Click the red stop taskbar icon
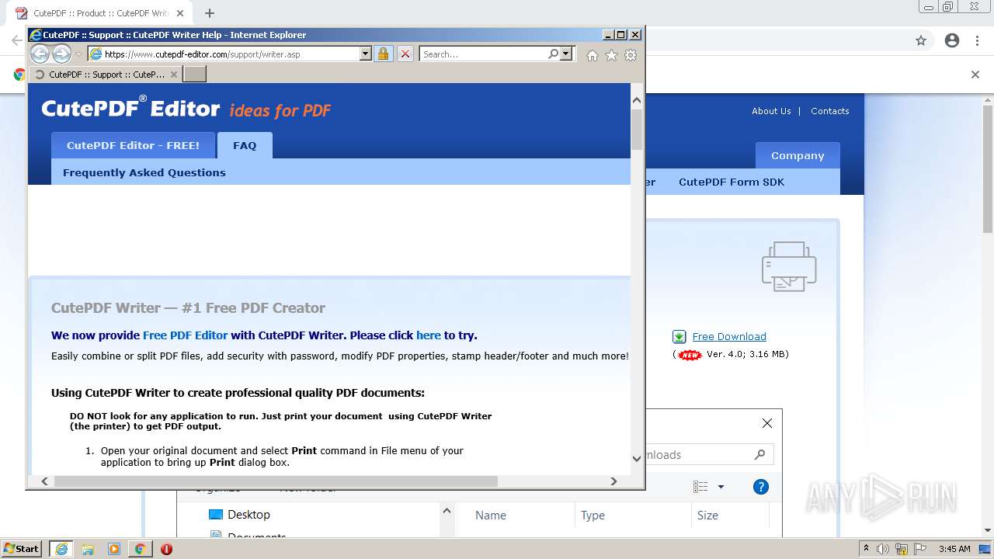 tap(166, 549)
